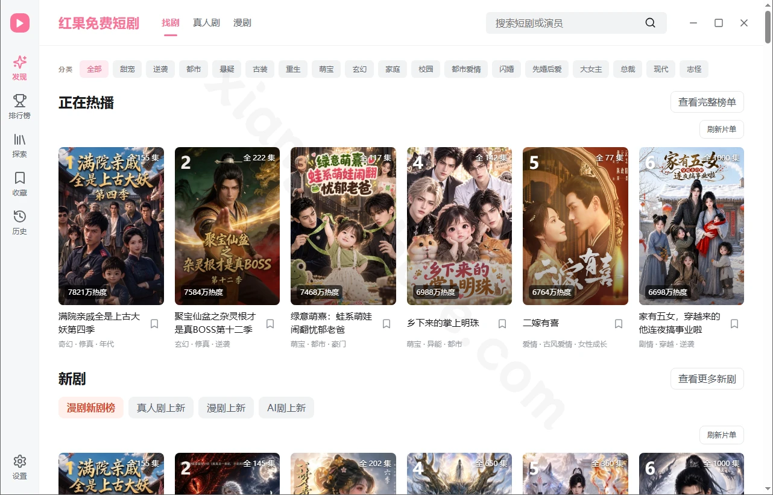Open the 家有五女 poster
This screenshot has width=773, height=495.
pos(692,226)
